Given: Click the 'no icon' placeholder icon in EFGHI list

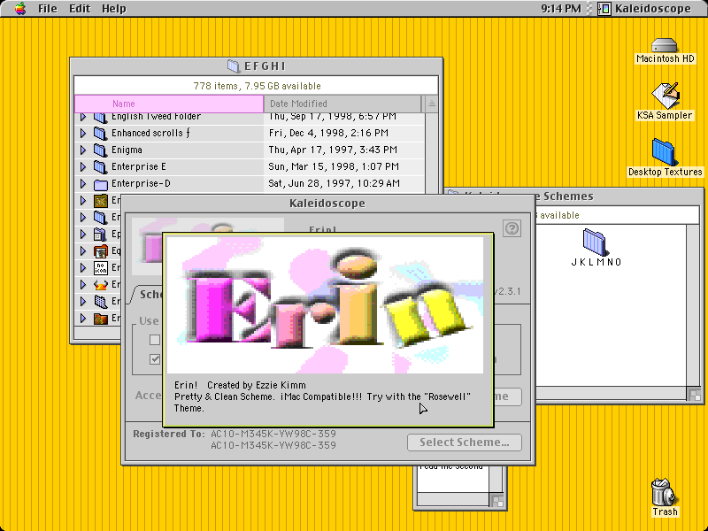Looking at the screenshot, I should [100, 268].
